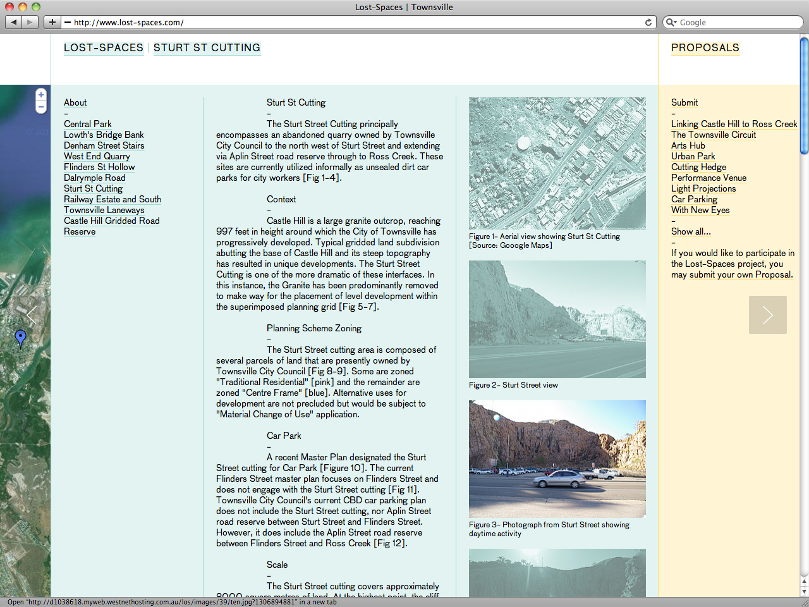Image resolution: width=809 pixels, height=607 pixels.
Task: Go back with the browser back arrow
Action: click(x=13, y=22)
